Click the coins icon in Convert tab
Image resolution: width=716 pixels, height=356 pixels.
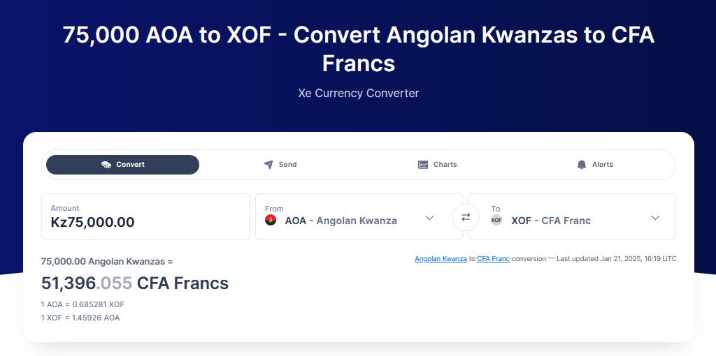(106, 165)
